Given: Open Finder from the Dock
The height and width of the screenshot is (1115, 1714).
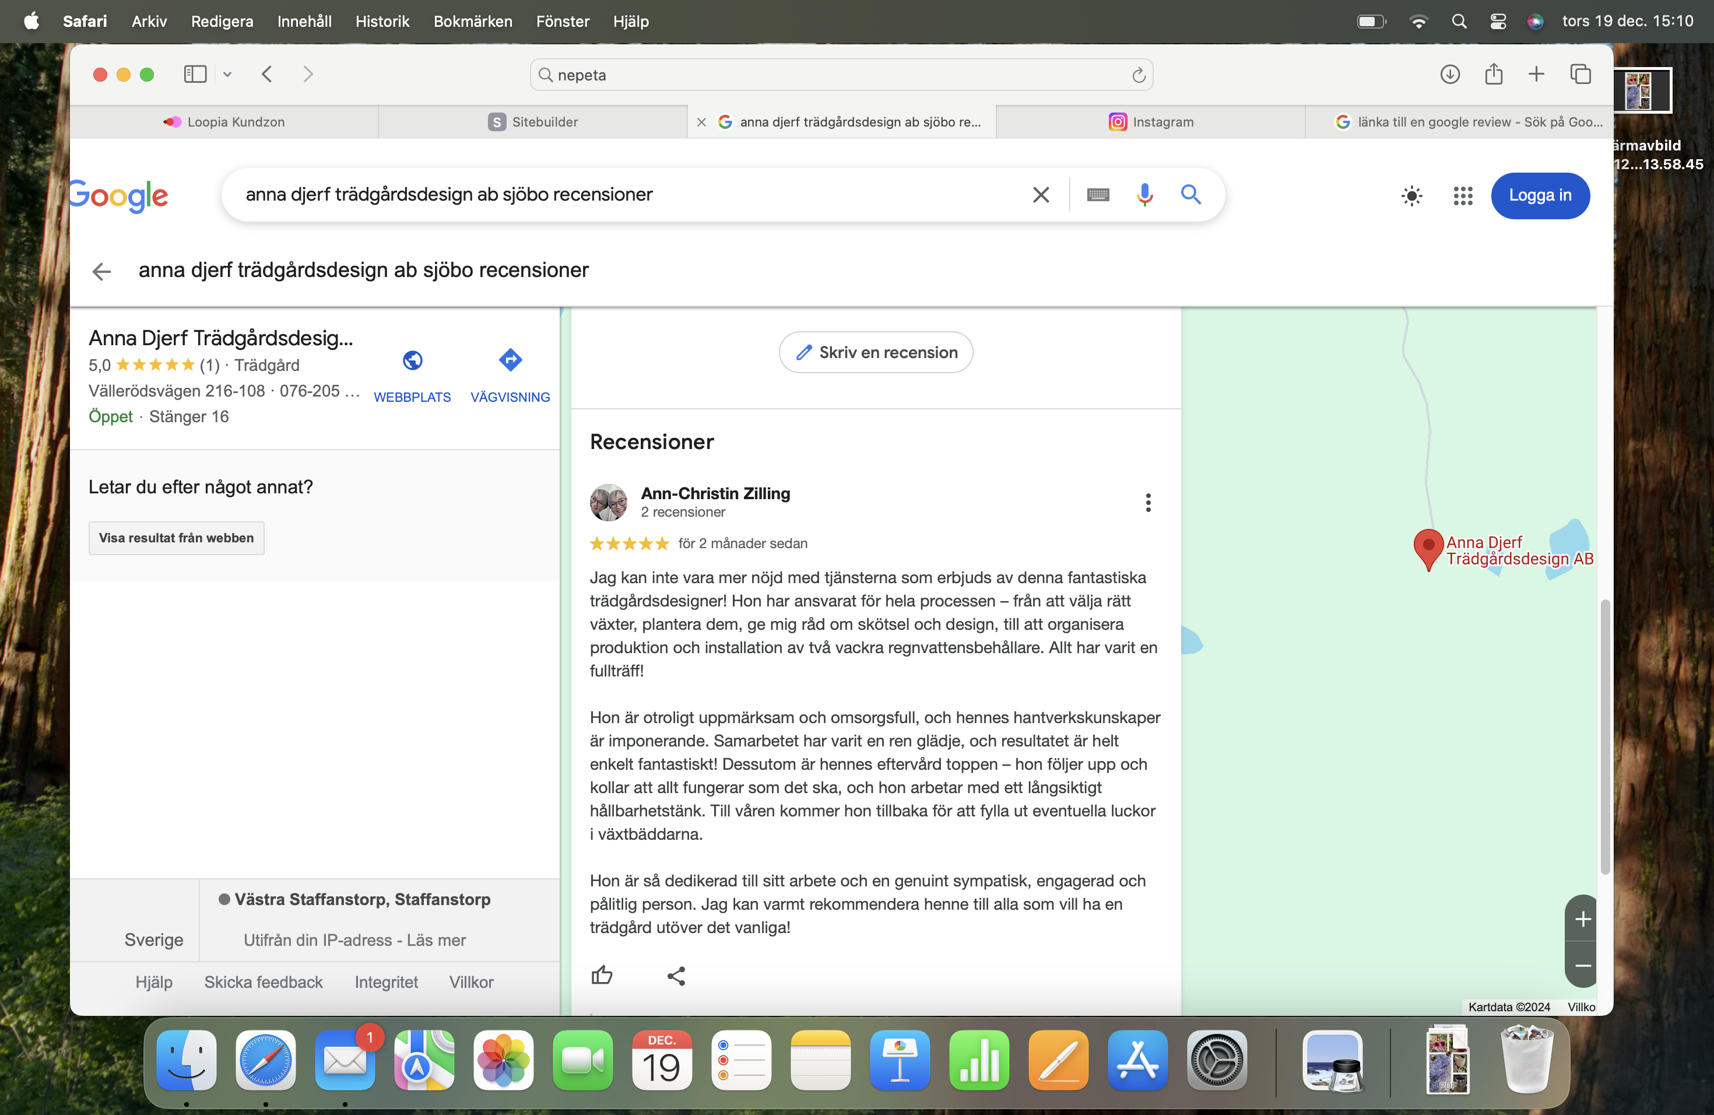Looking at the screenshot, I should click(x=186, y=1060).
